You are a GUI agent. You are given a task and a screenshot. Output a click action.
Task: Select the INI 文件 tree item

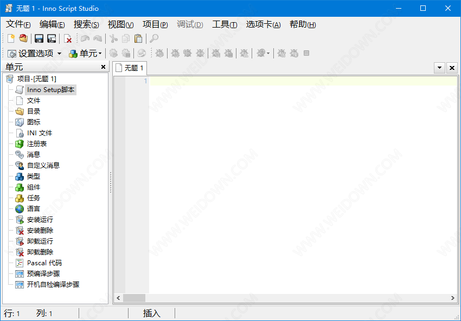40,133
